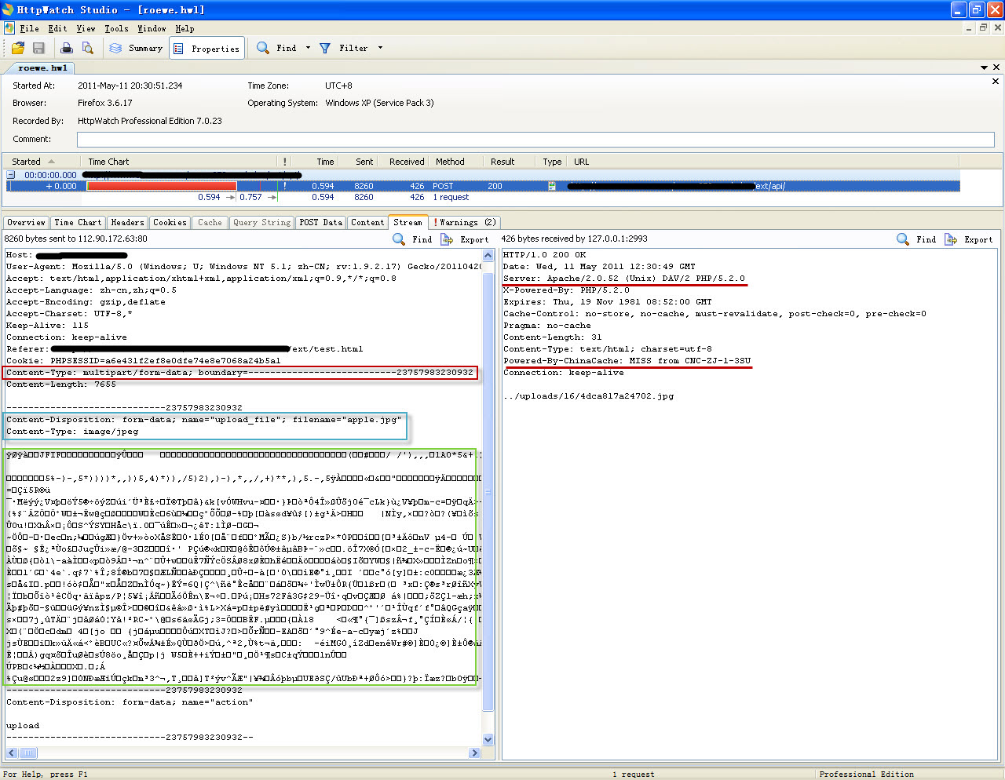Viewport: 1005px width, 780px height.
Task: Click Export in the sent stream pane
Action: [x=465, y=239]
